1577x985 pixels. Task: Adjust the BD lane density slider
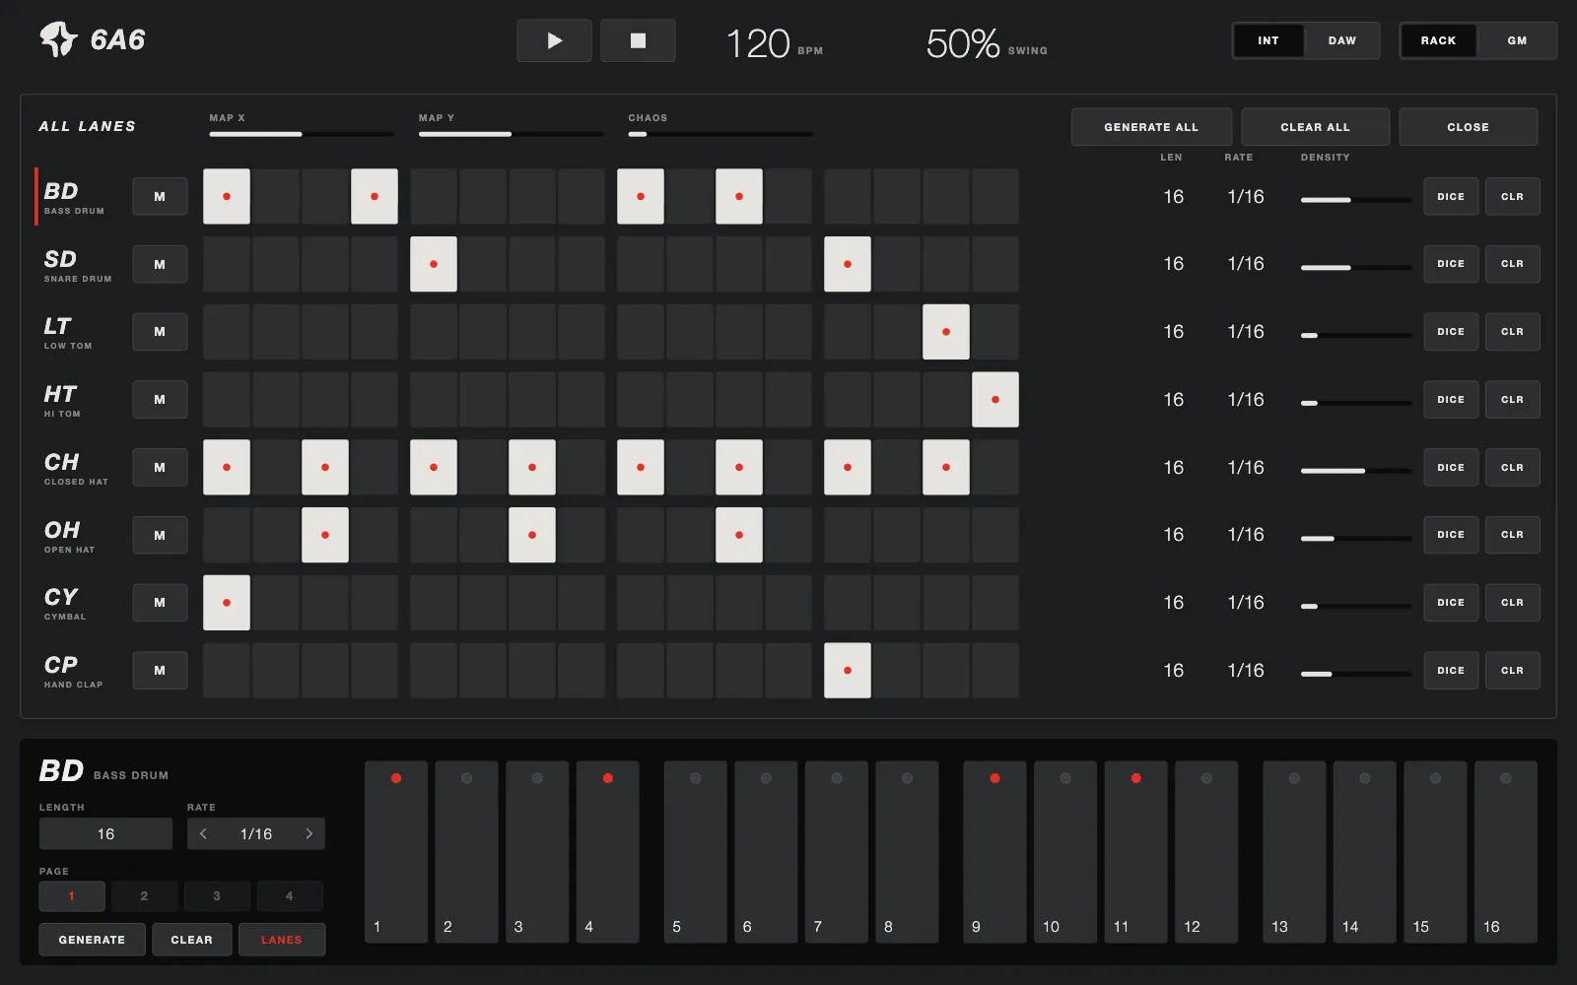coord(1356,200)
